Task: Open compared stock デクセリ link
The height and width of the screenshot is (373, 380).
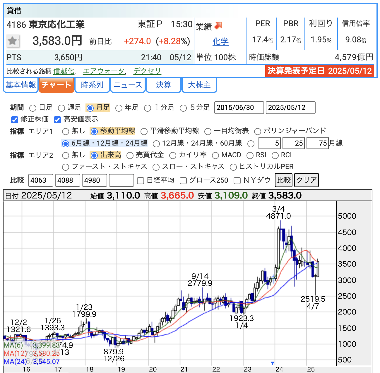Action: pos(147,71)
